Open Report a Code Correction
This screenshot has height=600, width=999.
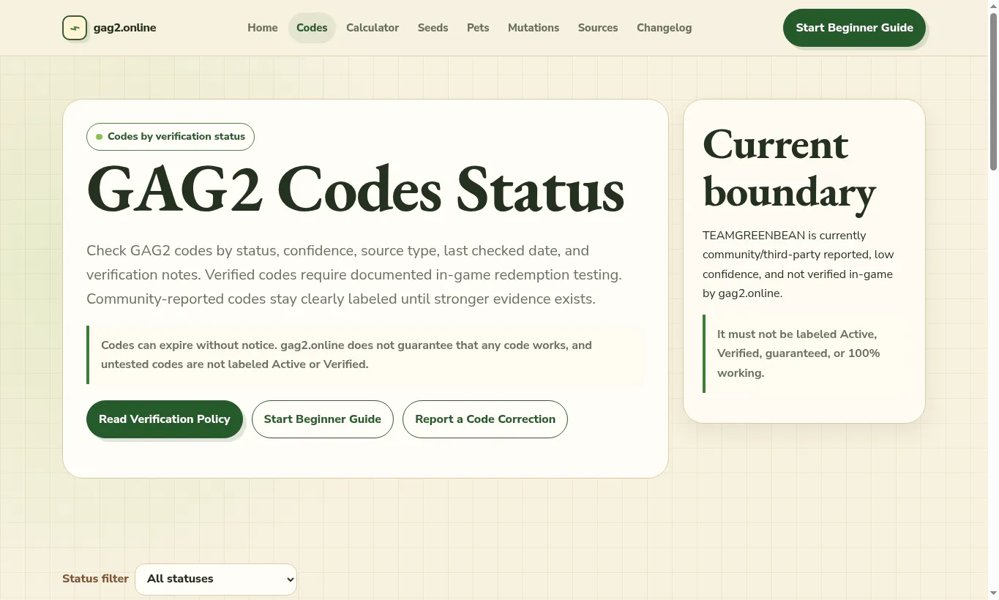[x=485, y=419]
